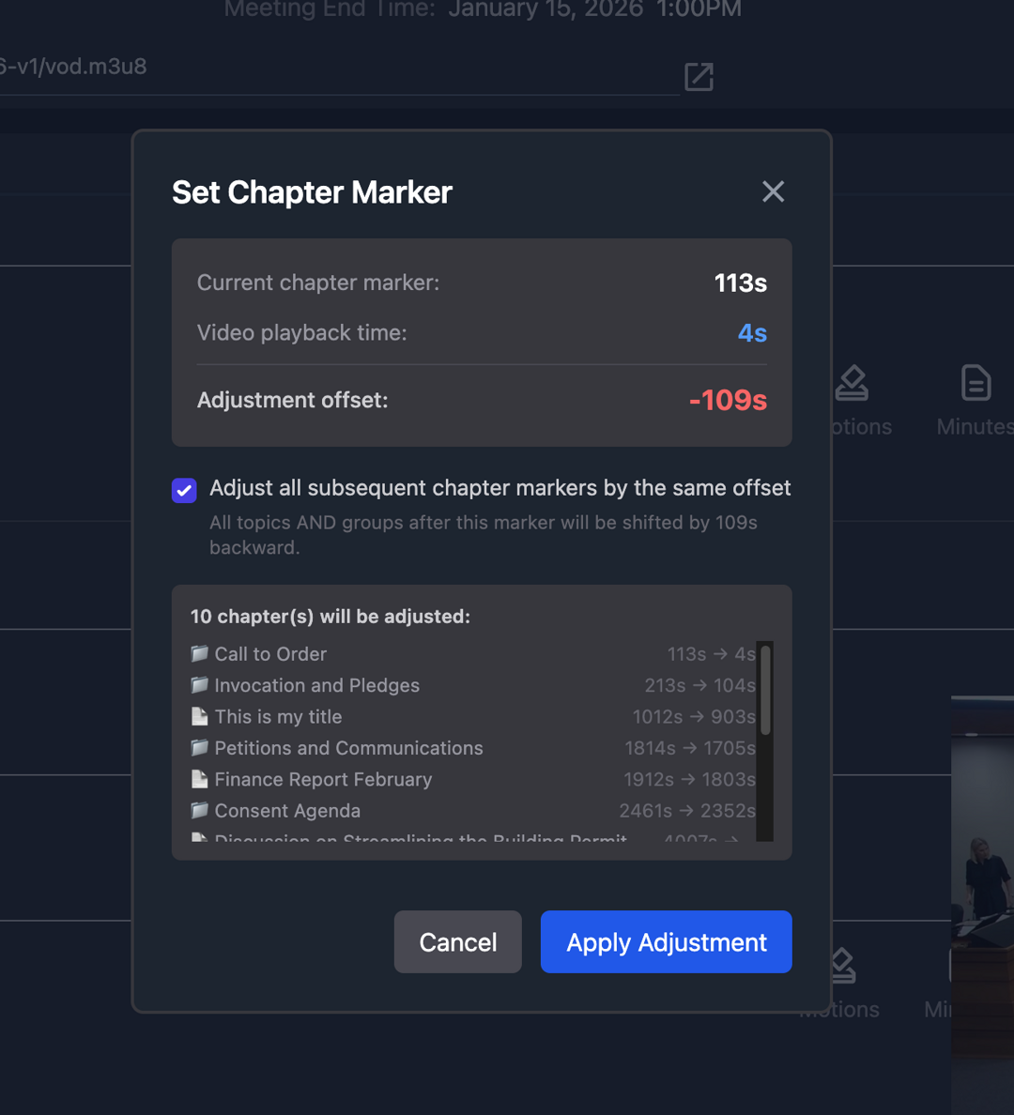
Task: Select the document icon beside Finance Report February
Action: point(199,779)
